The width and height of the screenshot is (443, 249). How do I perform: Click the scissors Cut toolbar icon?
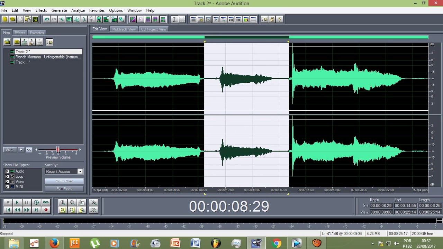point(84,19)
